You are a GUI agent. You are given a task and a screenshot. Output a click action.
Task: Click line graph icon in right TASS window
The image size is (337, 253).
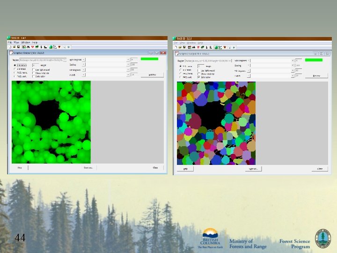(220, 47)
